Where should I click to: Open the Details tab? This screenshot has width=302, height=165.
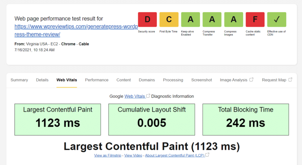pos(42,80)
